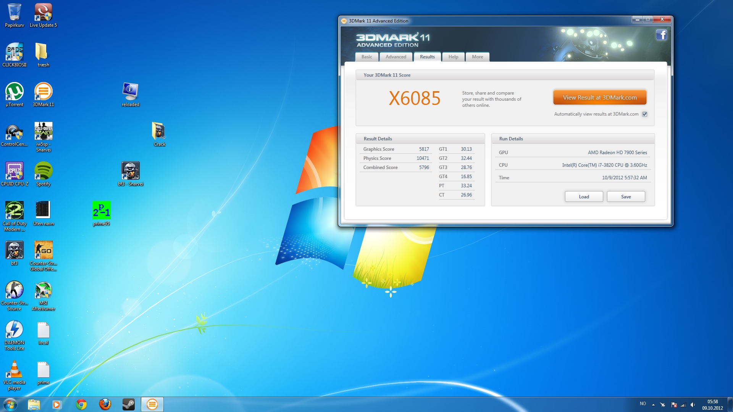Screen dimensions: 733x412
Task: Open MSI Afterburner shortcut
Action: pos(43,295)
